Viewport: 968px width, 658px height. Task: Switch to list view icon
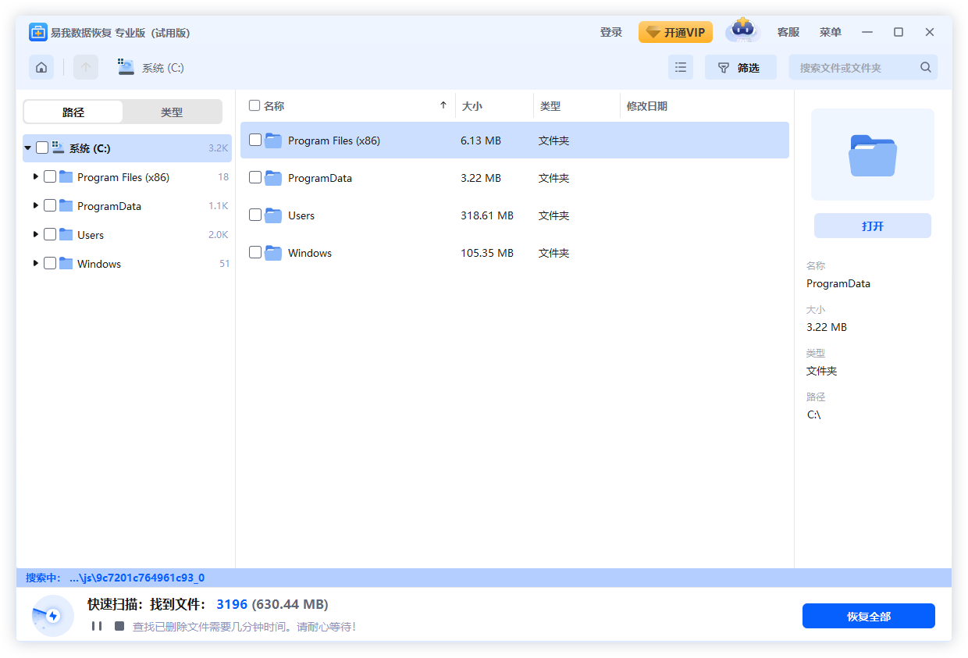pos(681,67)
